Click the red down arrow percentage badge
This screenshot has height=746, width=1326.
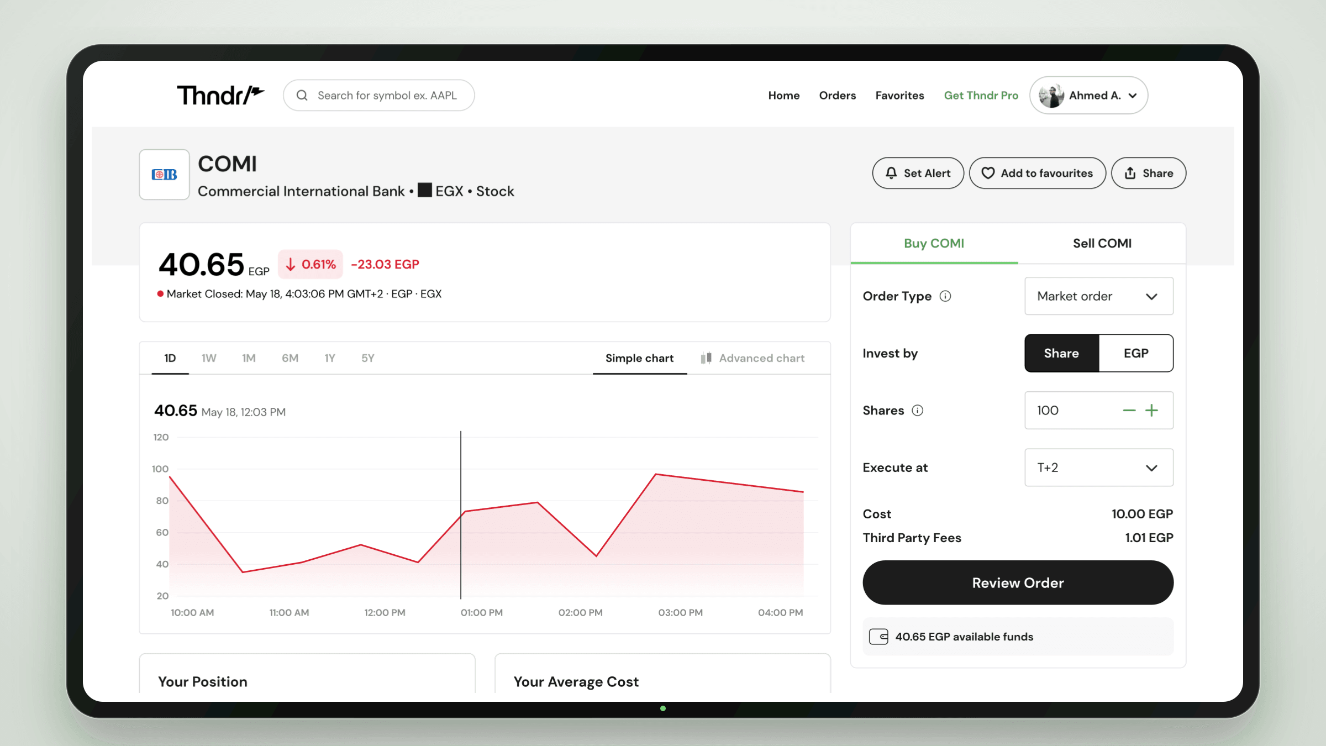[x=311, y=264]
